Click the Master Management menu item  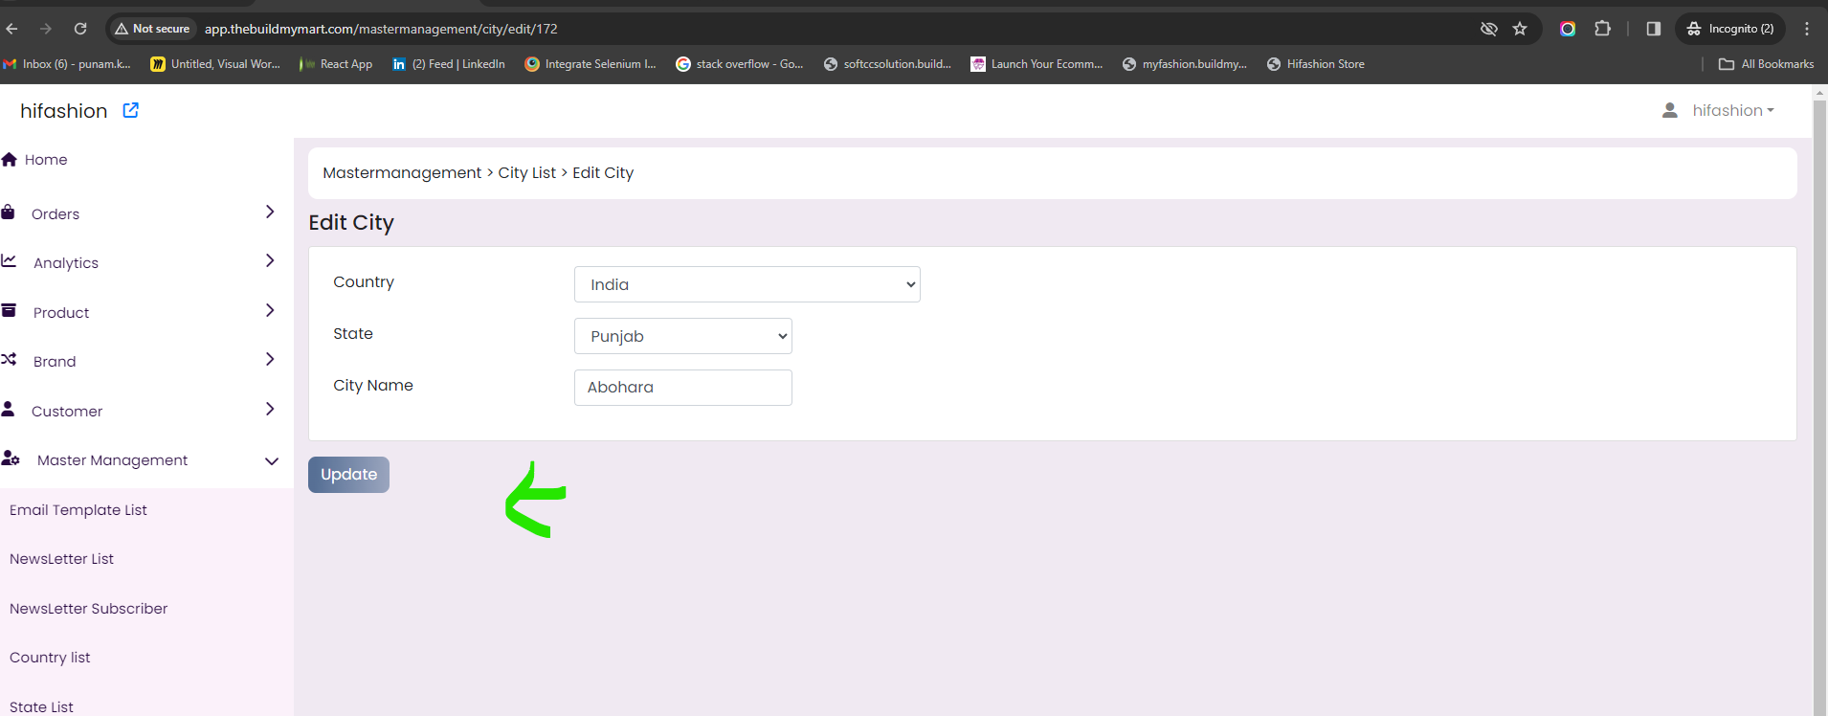112,460
